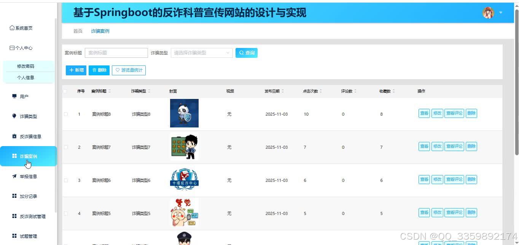
Task: Open the 举报信息 sidebar menu
Action: pyautogui.click(x=28, y=177)
